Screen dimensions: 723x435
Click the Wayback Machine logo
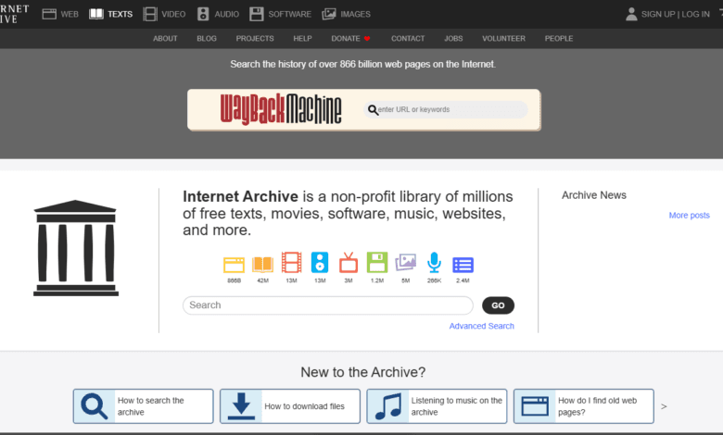281,109
